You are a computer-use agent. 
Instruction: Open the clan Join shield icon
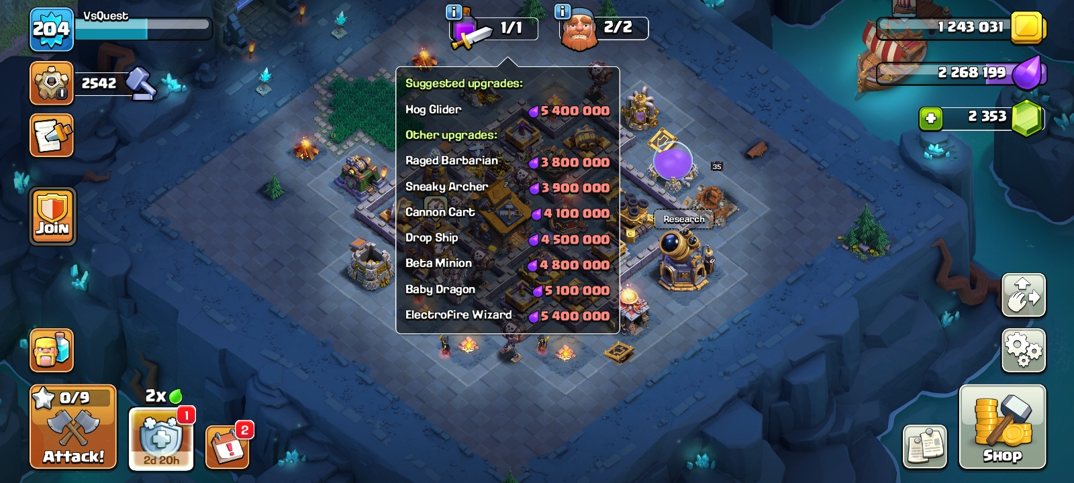[52, 216]
